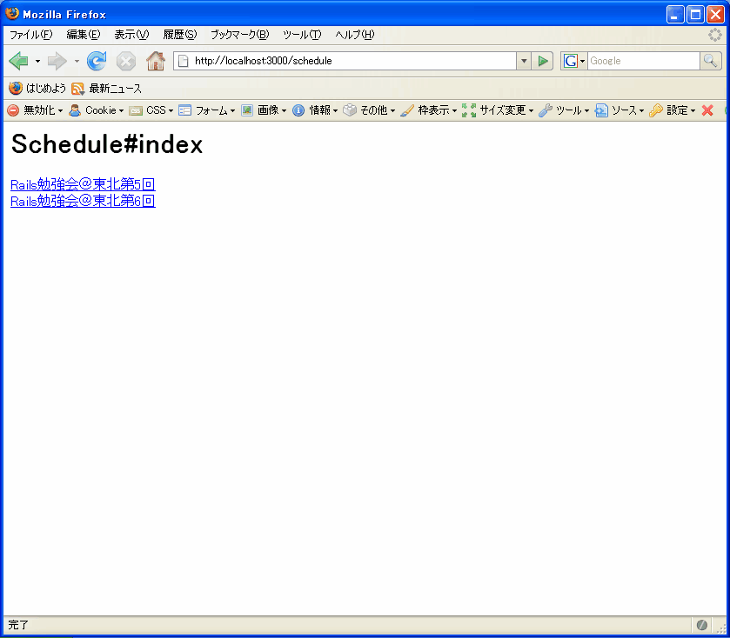Expand the 設定 dropdown menu
Viewport: 730px width, 638px height.
[x=693, y=110]
